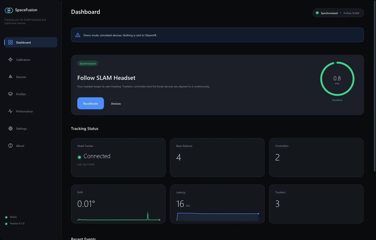The height and width of the screenshot is (240, 376).
Task: Navigate to Devices in the sidebar
Action: pos(31,77)
